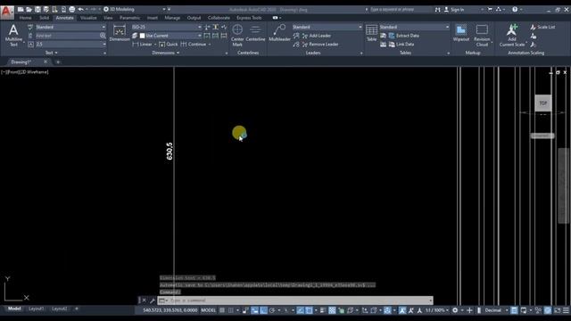
Task: Click the Multiline Text tool
Action: pyautogui.click(x=13, y=35)
